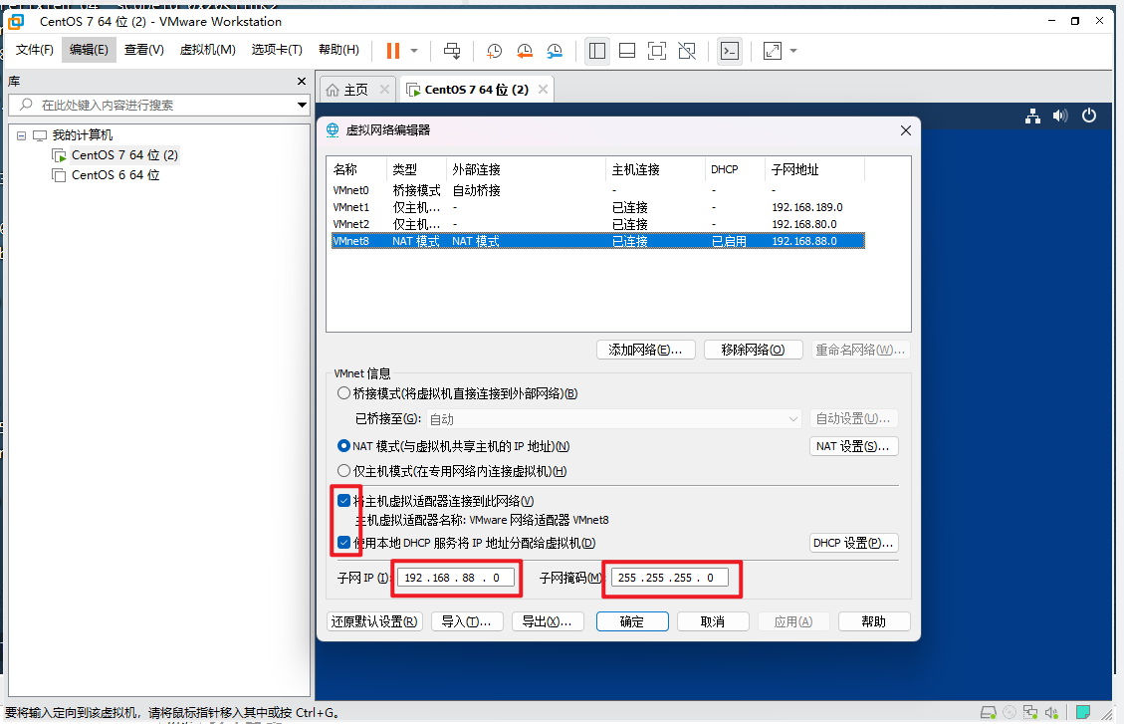Open the snapshot manager

[x=555, y=51]
